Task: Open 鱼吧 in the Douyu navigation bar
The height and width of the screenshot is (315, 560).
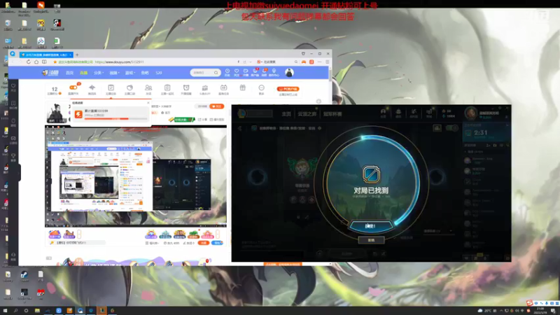Action: (145, 73)
